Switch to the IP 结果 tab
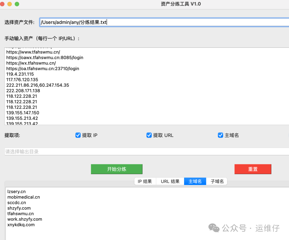Screen dimensions: 289x240 145,181
